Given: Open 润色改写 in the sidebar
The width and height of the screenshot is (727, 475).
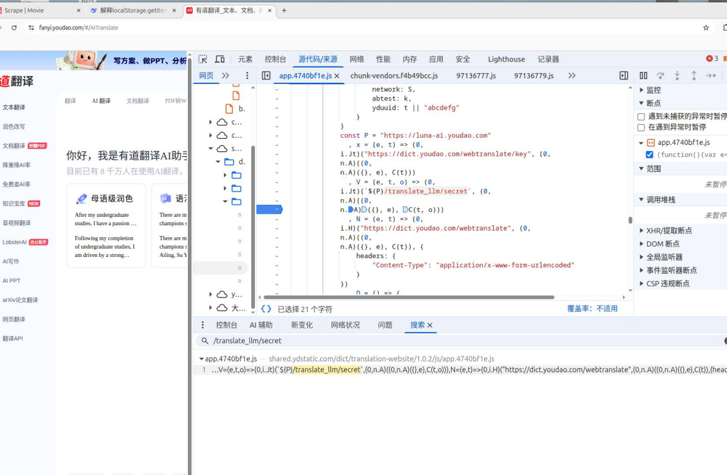Looking at the screenshot, I should (x=14, y=126).
